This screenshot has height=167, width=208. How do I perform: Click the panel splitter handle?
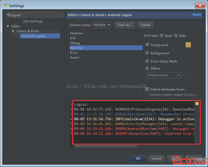click(x=65, y=81)
